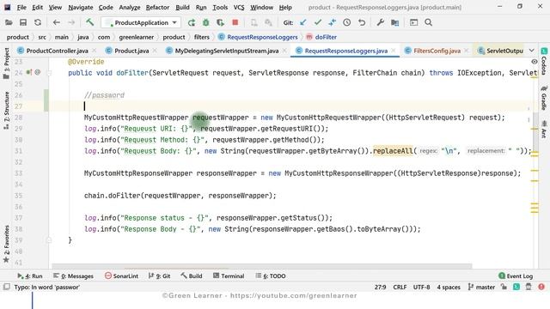This screenshot has width=550, height=309.
Task: Build project with the green hammer icon
Action: (x=89, y=23)
